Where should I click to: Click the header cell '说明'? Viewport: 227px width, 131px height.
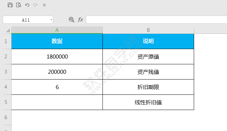click(148, 41)
